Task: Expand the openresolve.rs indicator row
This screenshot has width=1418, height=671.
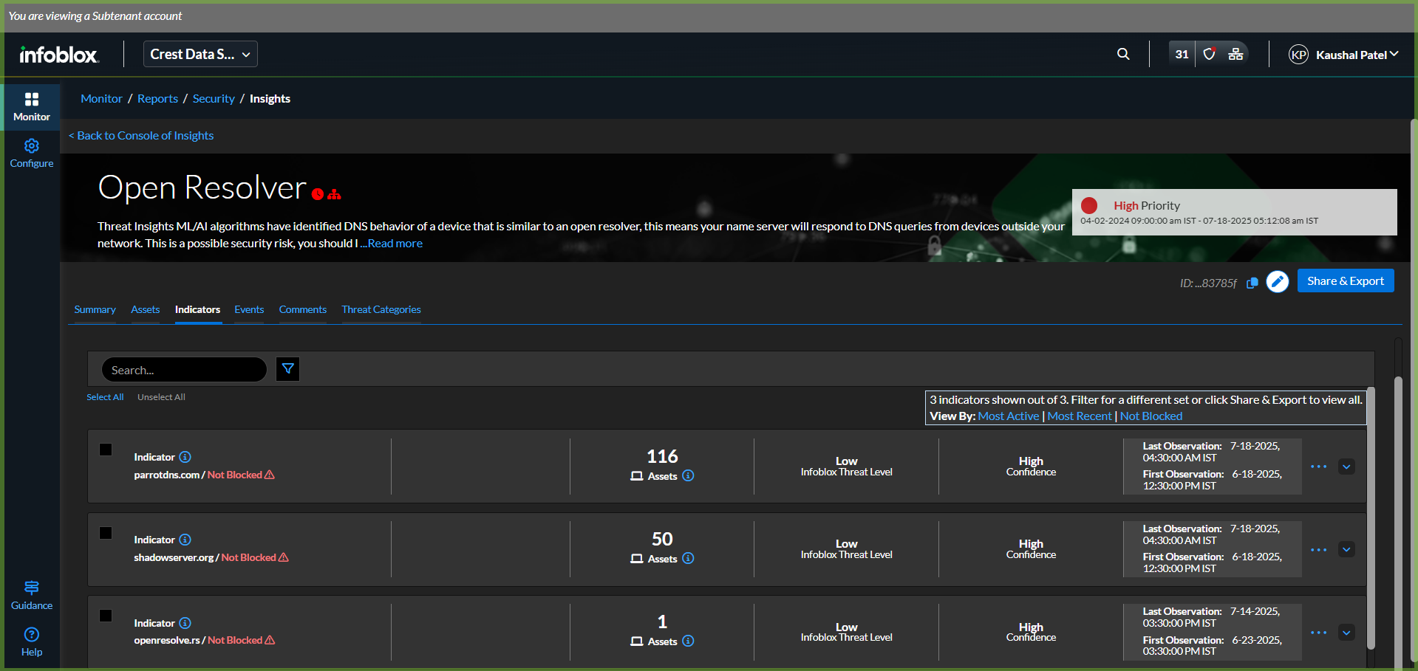Action: coord(1346,633)
